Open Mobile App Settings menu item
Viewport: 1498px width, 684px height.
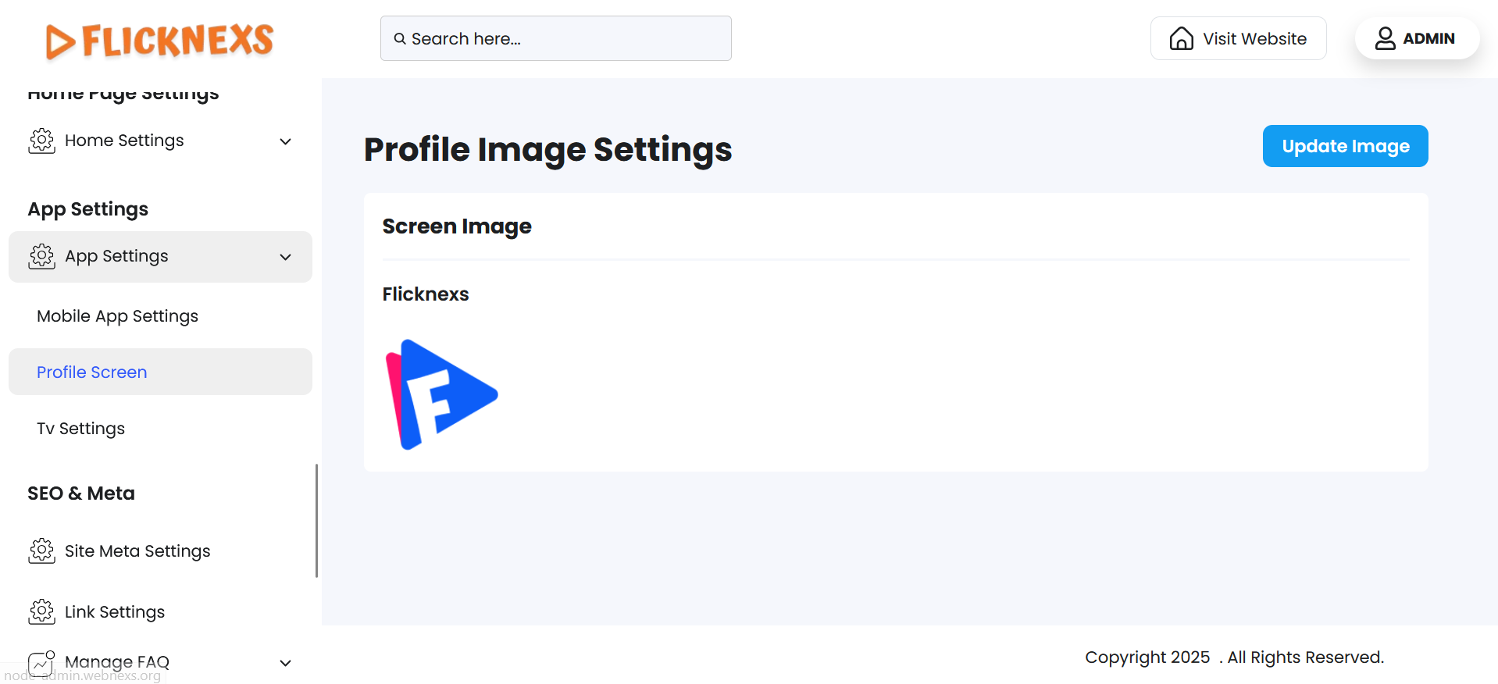click(x=117, y=316)
